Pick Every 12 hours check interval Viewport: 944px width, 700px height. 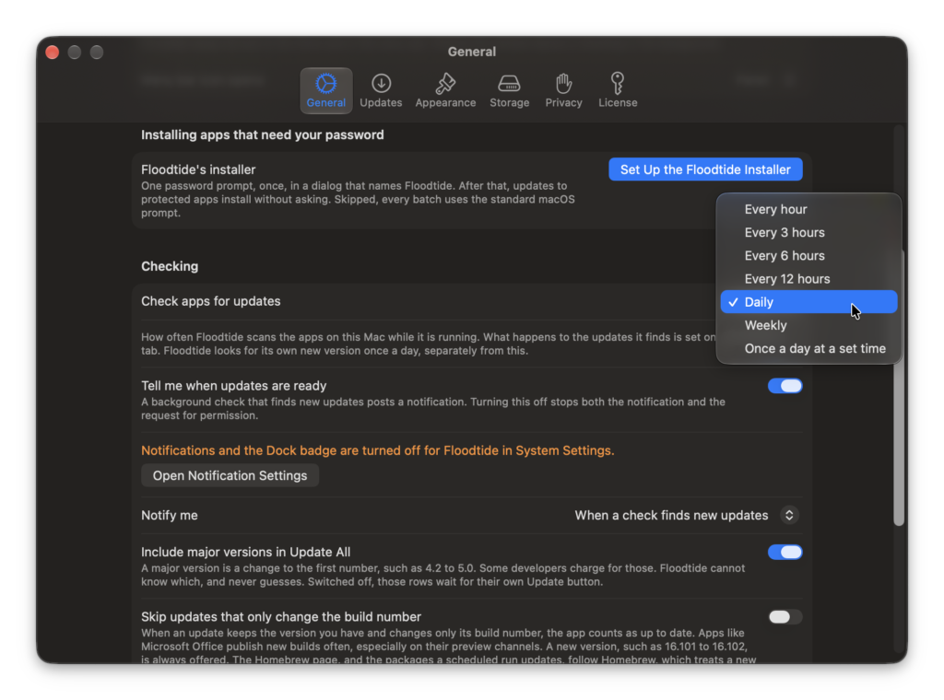tap(808, 278)
